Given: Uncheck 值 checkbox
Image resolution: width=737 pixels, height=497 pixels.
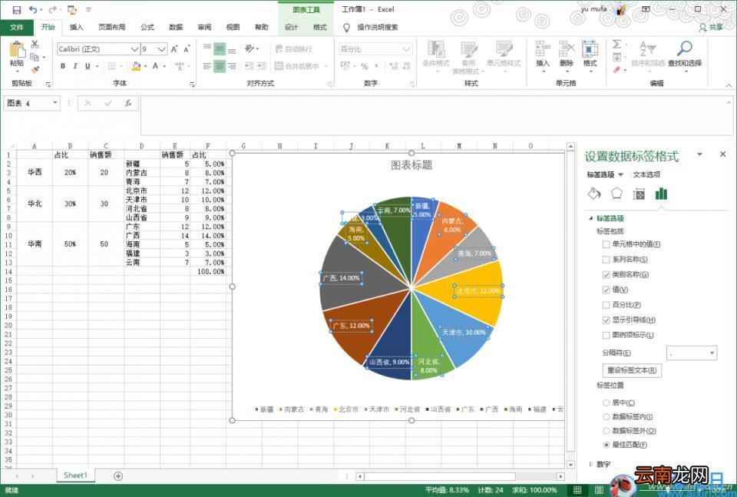Looking at the screenshot, I should [x=606, y=290].
